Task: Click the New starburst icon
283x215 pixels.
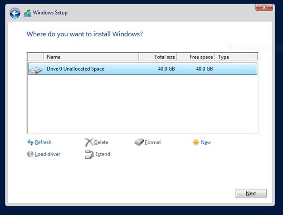Action: (196, 142)
